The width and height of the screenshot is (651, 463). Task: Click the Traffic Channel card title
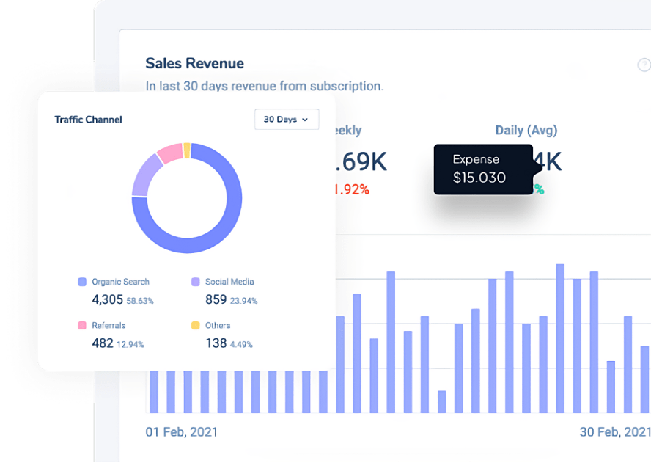click(89, 120)
